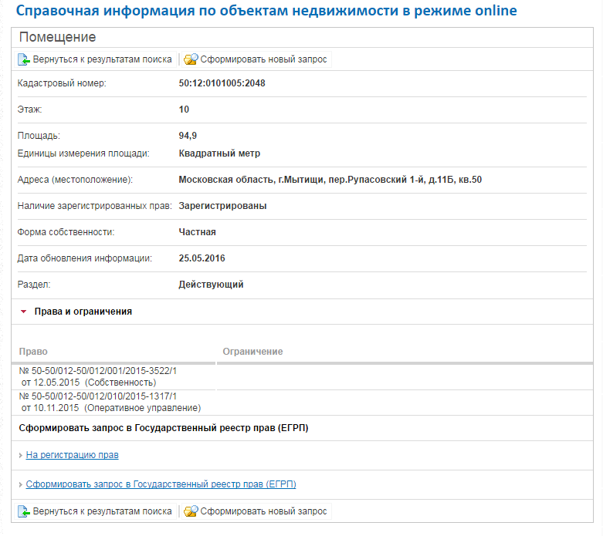Expand the arrow beside 'На регистрацию прав'
This screenshot has height=536, width=603.
[20, 455]
